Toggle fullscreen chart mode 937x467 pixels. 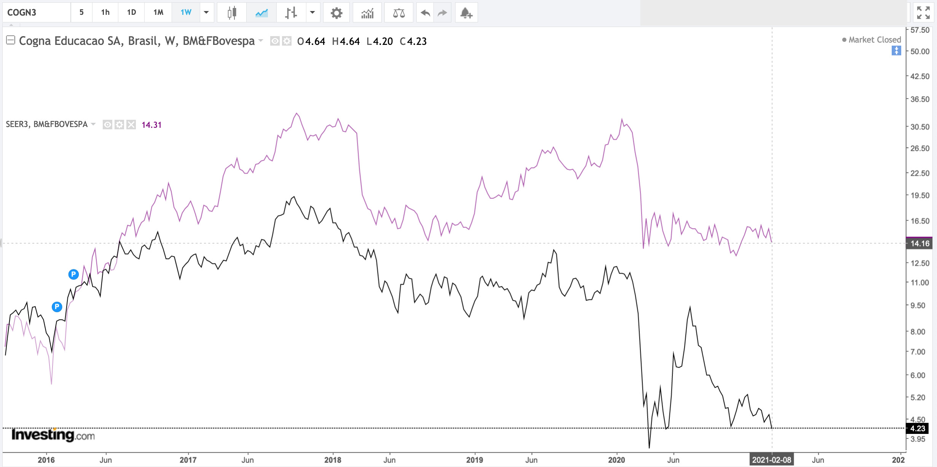(x=923, y=13)
